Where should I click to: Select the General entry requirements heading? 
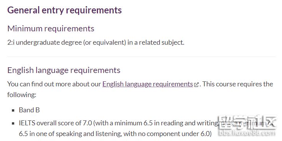(65, 10)
